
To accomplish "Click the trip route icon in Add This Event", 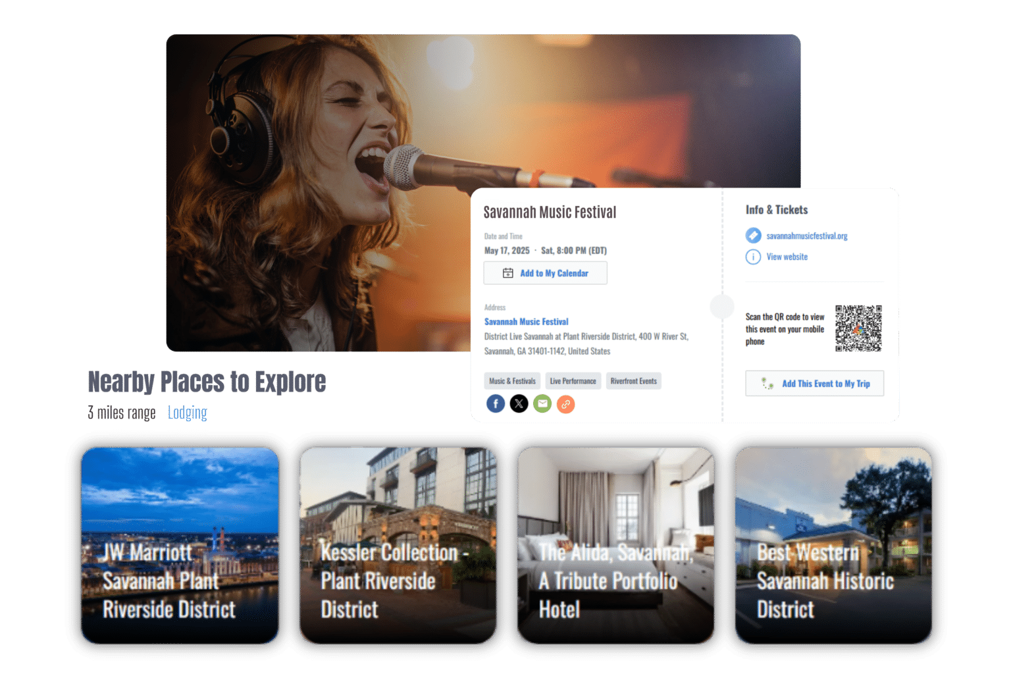I will coord(767,384).
